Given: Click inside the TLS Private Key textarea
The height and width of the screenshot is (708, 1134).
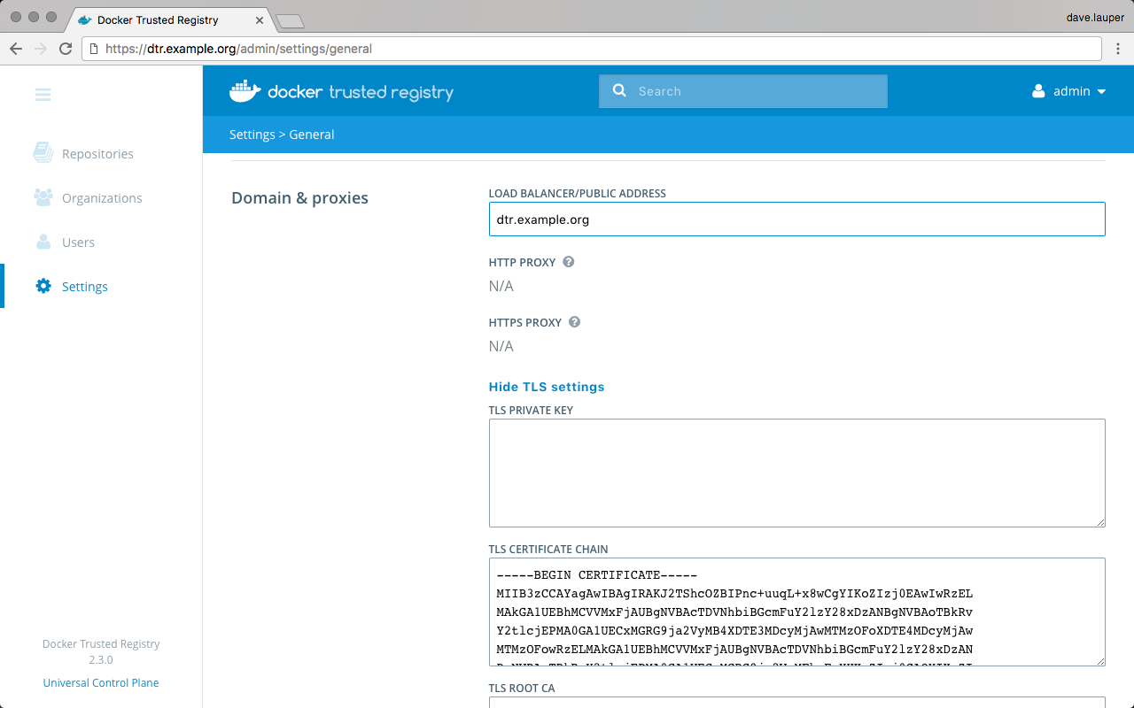Looking at the screenshot, I should click(796, 473).
